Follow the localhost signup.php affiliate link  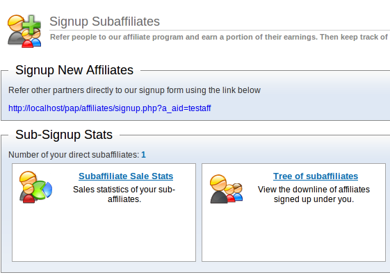pyautogui.click(x=109, y=108)
